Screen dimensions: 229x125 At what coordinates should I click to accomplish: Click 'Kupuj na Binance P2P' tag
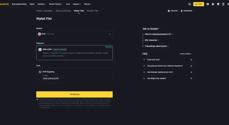pyautogui.click(x=51, y=78)
